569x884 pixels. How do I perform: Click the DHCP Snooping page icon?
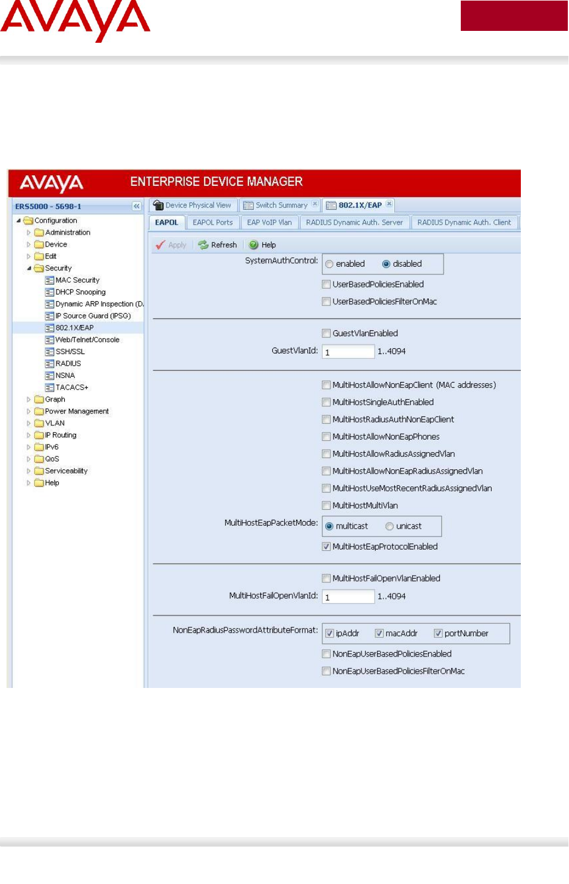click(50, 292)
